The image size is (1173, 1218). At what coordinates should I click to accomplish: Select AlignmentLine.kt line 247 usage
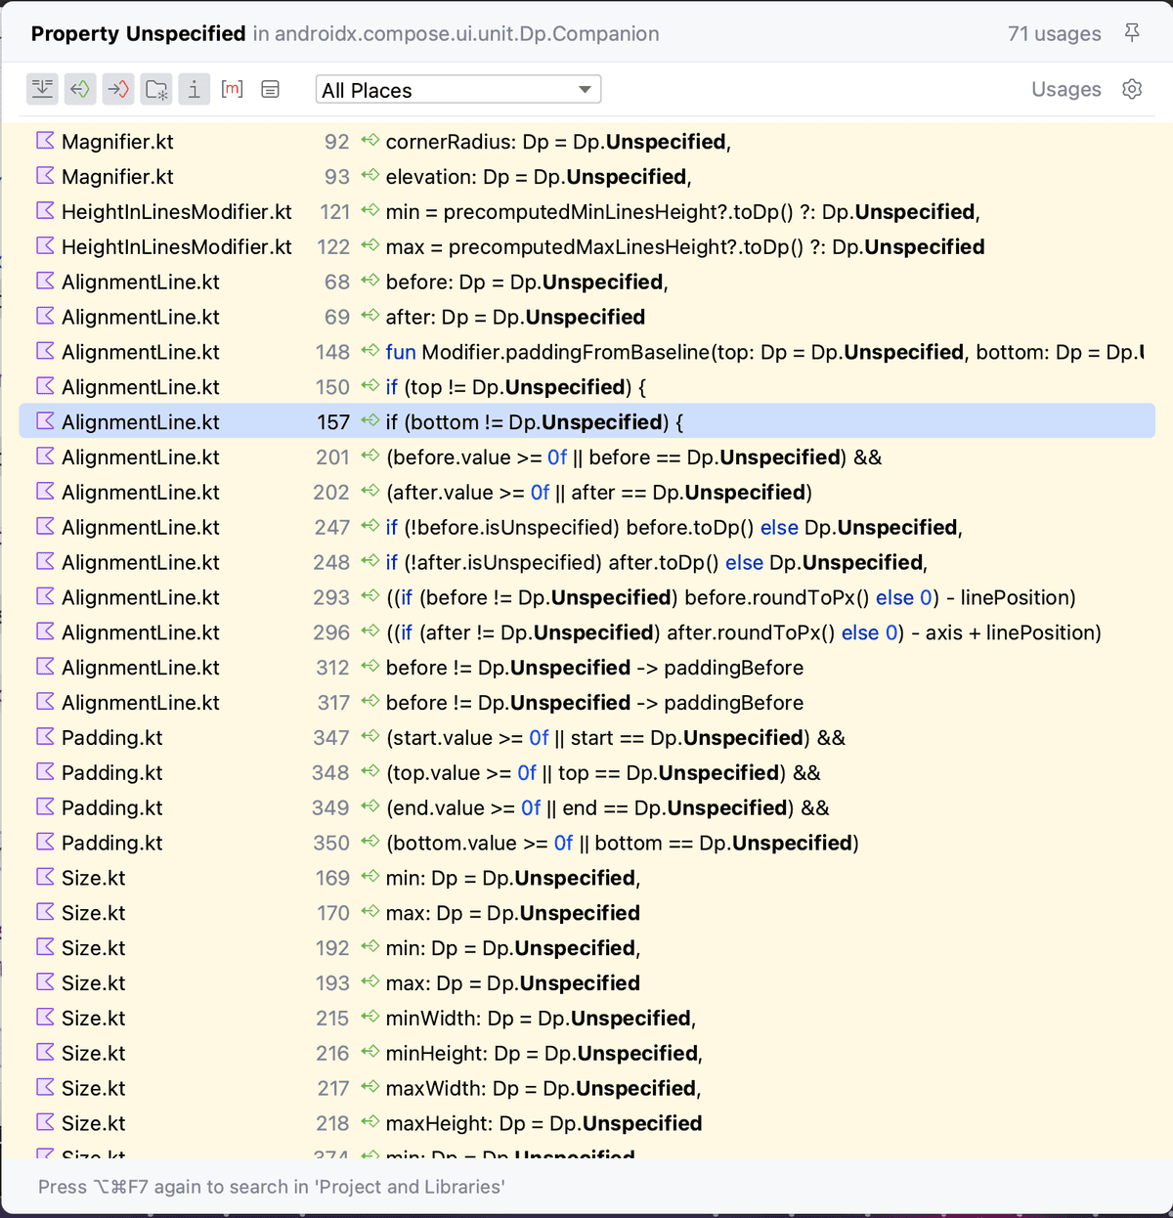[x=586, y=528]
